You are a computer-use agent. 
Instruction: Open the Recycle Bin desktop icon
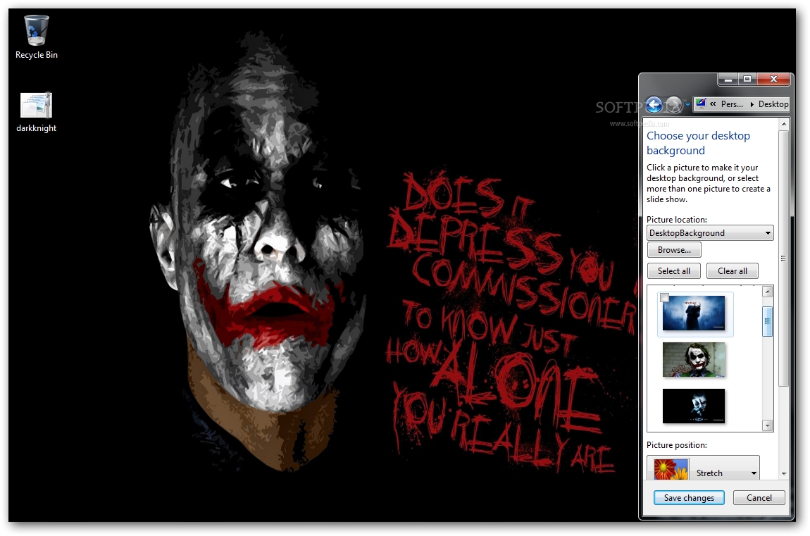click(36, 37)
